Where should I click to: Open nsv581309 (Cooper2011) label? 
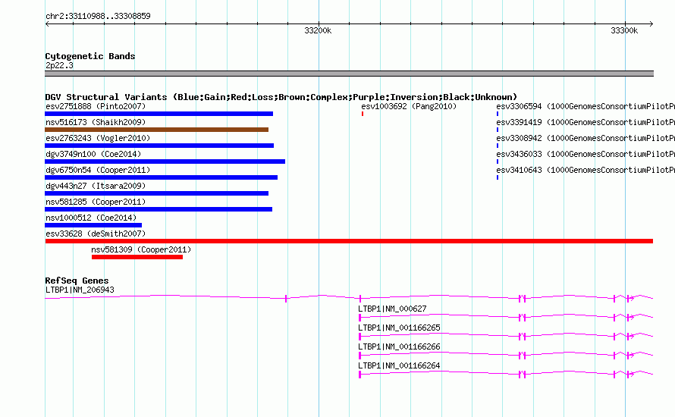pos(141,249)
